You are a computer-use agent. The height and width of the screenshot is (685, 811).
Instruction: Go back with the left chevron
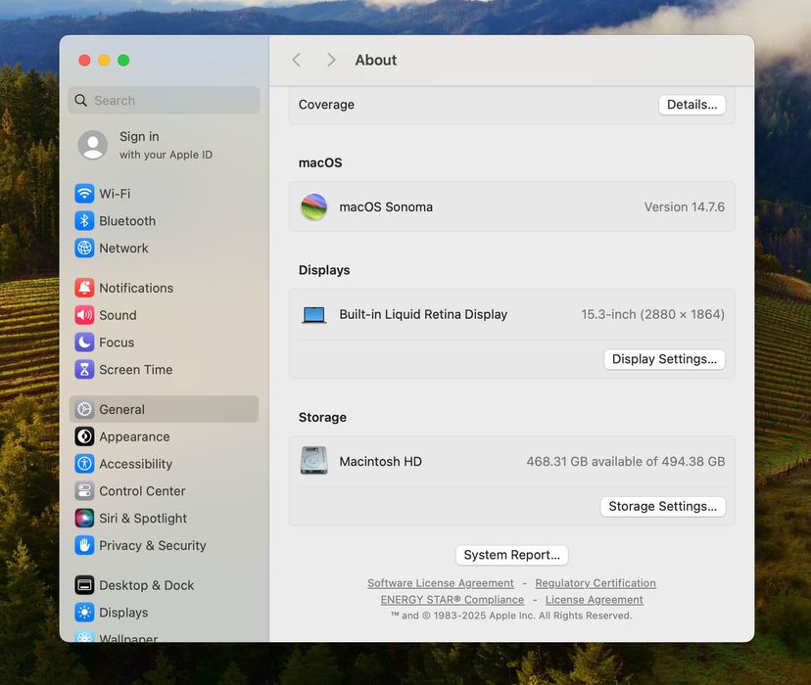tap(297, 60)
